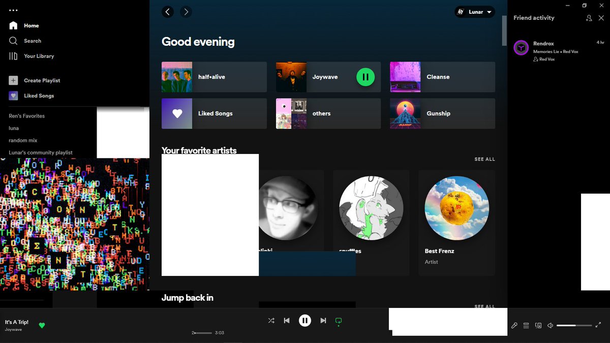Open Your Library in sidebar

pyautogui.click(x=32, y=56)
